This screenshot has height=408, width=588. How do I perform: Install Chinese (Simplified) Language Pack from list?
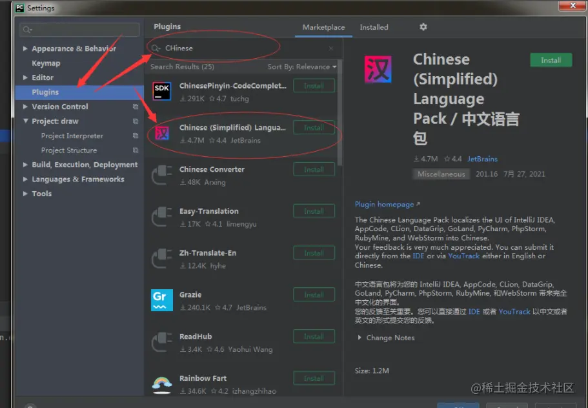[314, 128]
